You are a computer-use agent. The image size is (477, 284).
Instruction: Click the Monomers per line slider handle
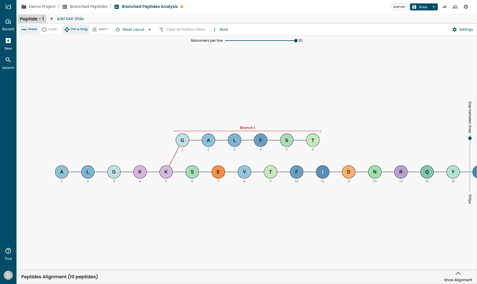tap(296, 41)
